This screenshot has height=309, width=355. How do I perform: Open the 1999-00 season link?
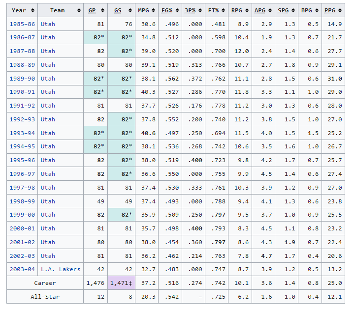point(22,215)
